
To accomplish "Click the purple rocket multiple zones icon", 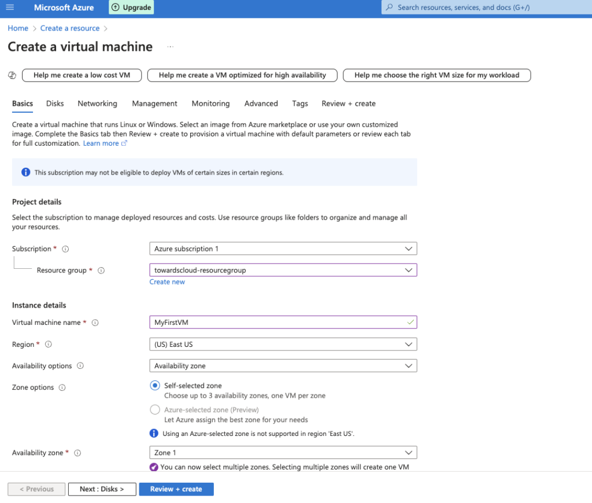I will [x=154, y=467].
